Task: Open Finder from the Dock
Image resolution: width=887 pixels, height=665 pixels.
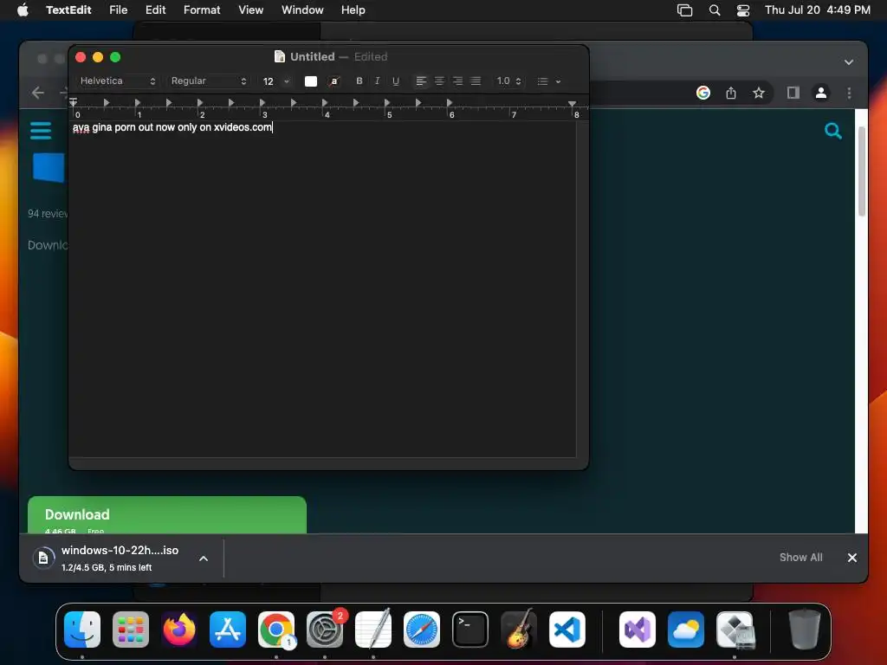Action: tap(82, 629)
